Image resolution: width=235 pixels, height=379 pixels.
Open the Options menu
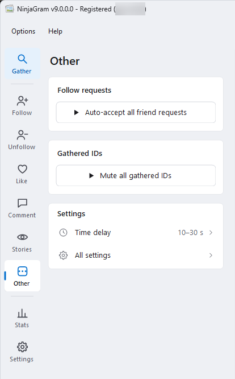coord(23,31)
